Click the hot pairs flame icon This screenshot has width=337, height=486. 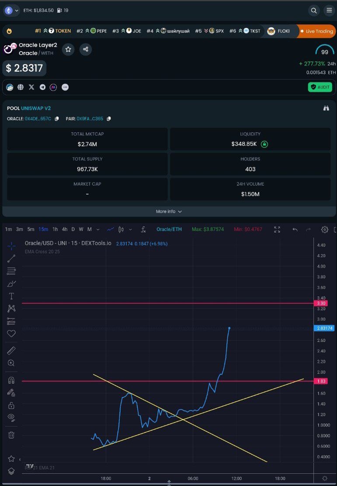tap(9, 31)
